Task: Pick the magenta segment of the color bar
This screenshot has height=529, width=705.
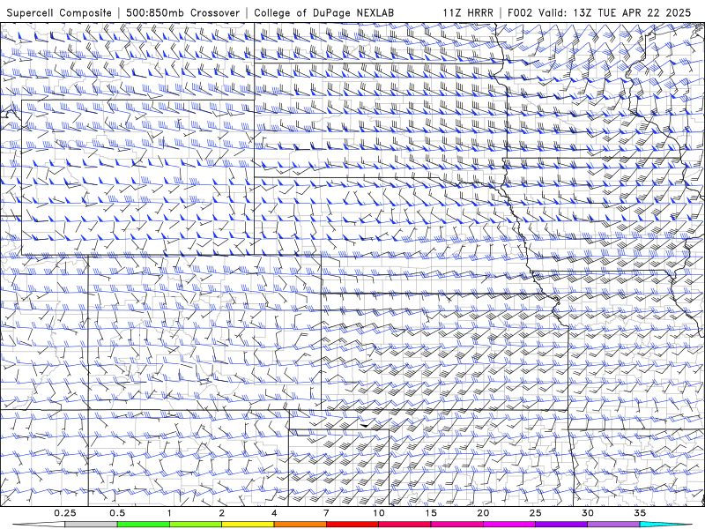Action: [x=509, y=525]
